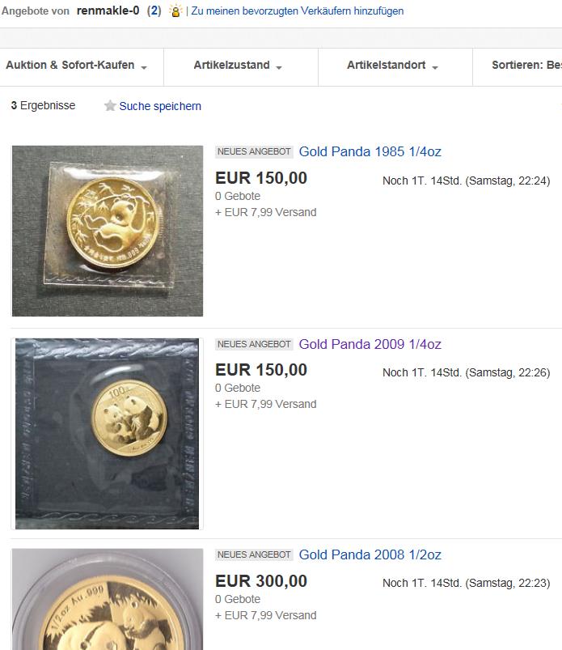Click NEUES ANGEBOT badge on the 2009 listing
Viewport: 562px width, 650px height.
[x=254, y=344]
